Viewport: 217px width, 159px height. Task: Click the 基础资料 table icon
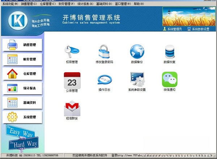(x=12, y=102)
